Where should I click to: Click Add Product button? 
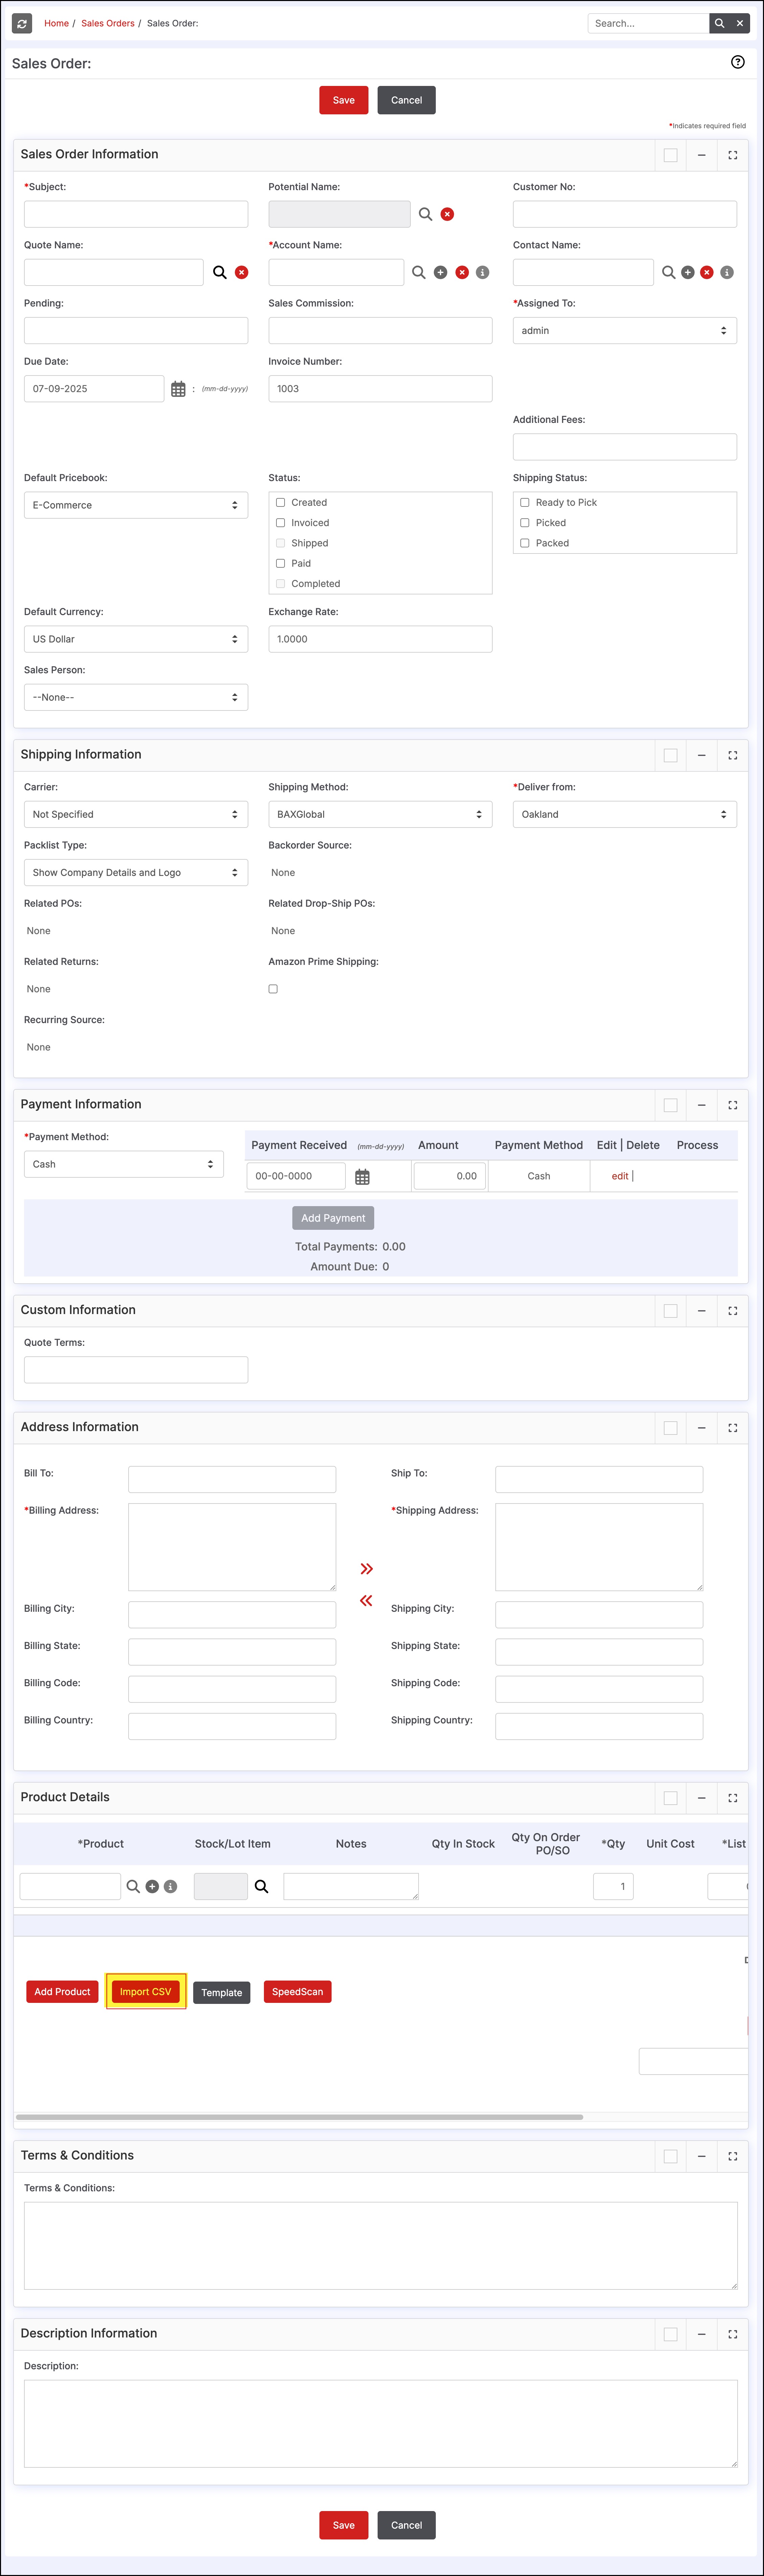tap(62, 1992)
